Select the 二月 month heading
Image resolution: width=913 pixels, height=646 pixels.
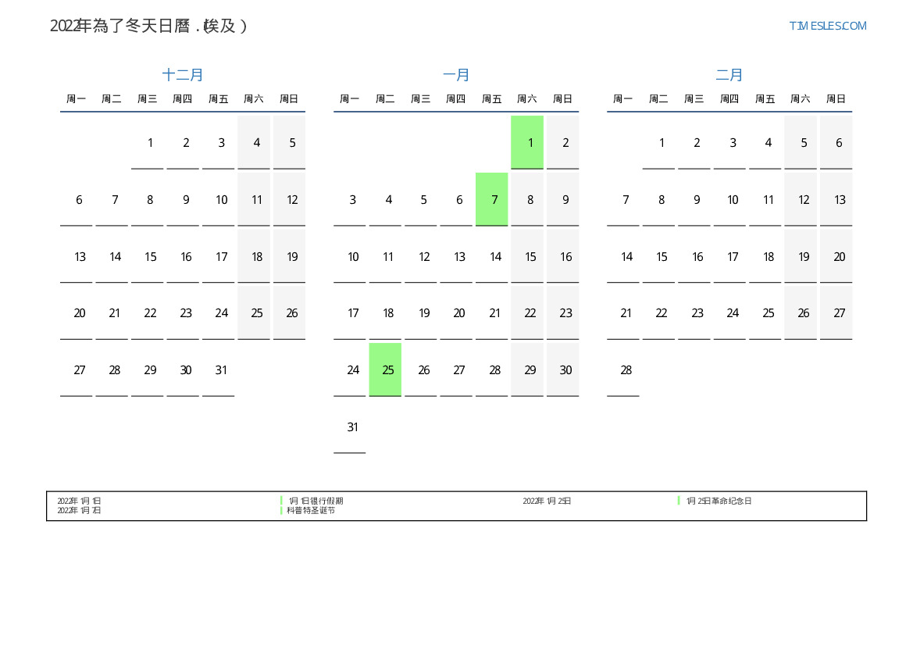coord(729,75)
